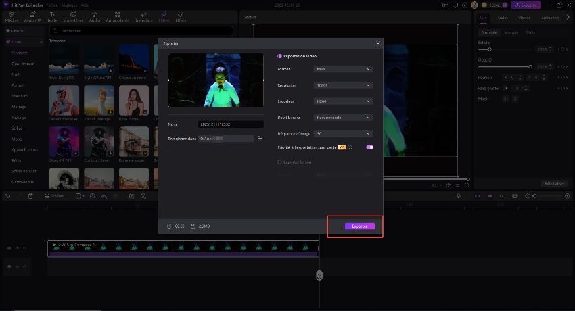Click the Diviser split button
The width and height of the screenshot is (575, 311).
click(54, 196)
